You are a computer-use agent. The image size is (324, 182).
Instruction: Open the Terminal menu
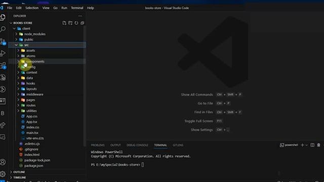pos(77,8)
